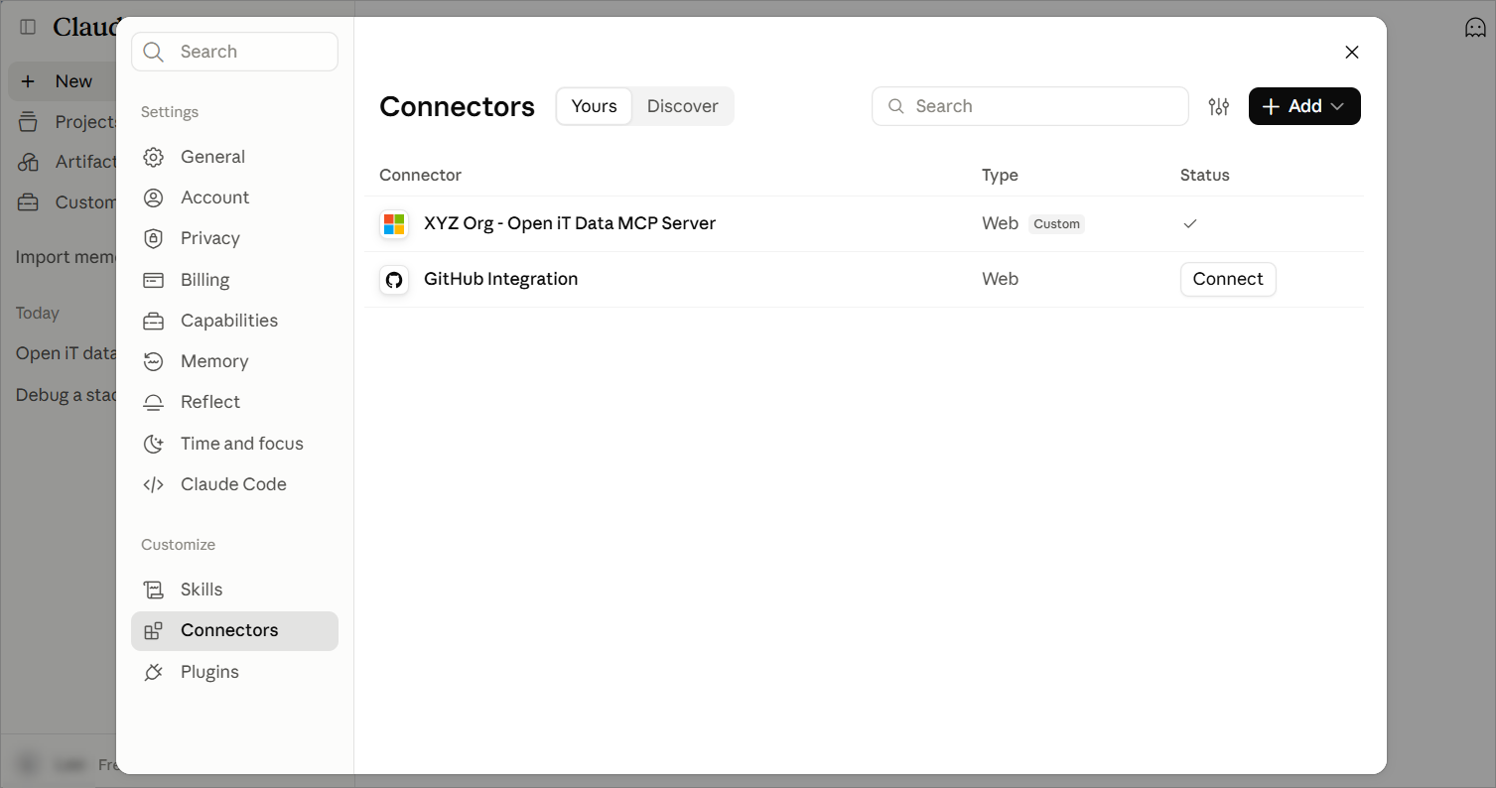The width and height of the screenshot is (1496, 788).
Task: Open the Customize item in background sidebar
Action: tap(66, 202)
